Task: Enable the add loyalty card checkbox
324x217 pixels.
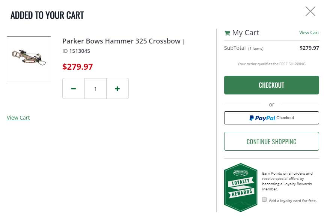Action: pyautogui.click(x=264, y=200)
